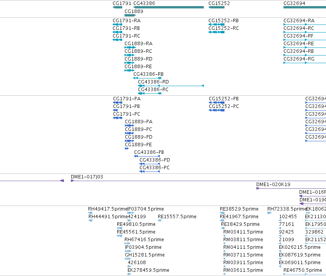The image size is (326, 276).
Task: Open EST RE49810.5prime
Action: pyautogui.click(x=136, y=224)
